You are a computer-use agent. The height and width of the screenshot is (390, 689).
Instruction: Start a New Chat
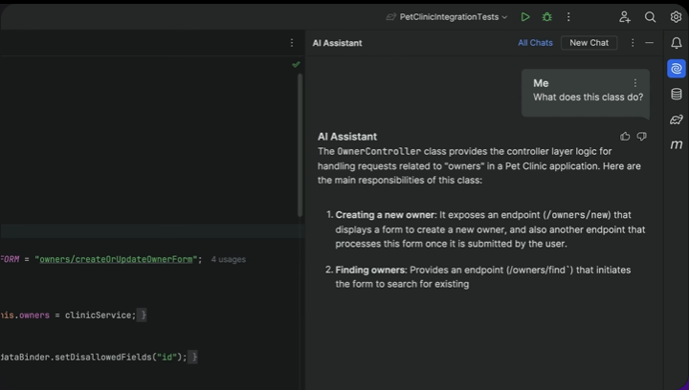pos(589,43)
